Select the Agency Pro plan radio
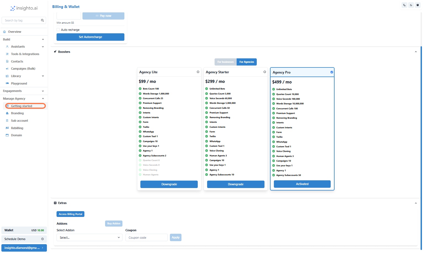 [x=332, y=72]
